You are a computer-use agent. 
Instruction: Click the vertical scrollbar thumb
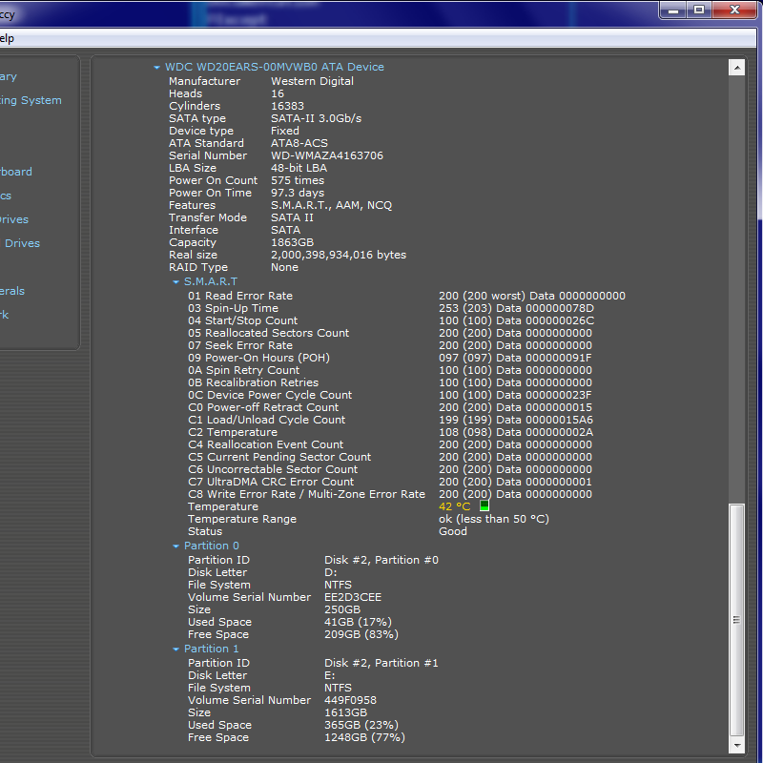pyautogui.click(x=736, y=621)
